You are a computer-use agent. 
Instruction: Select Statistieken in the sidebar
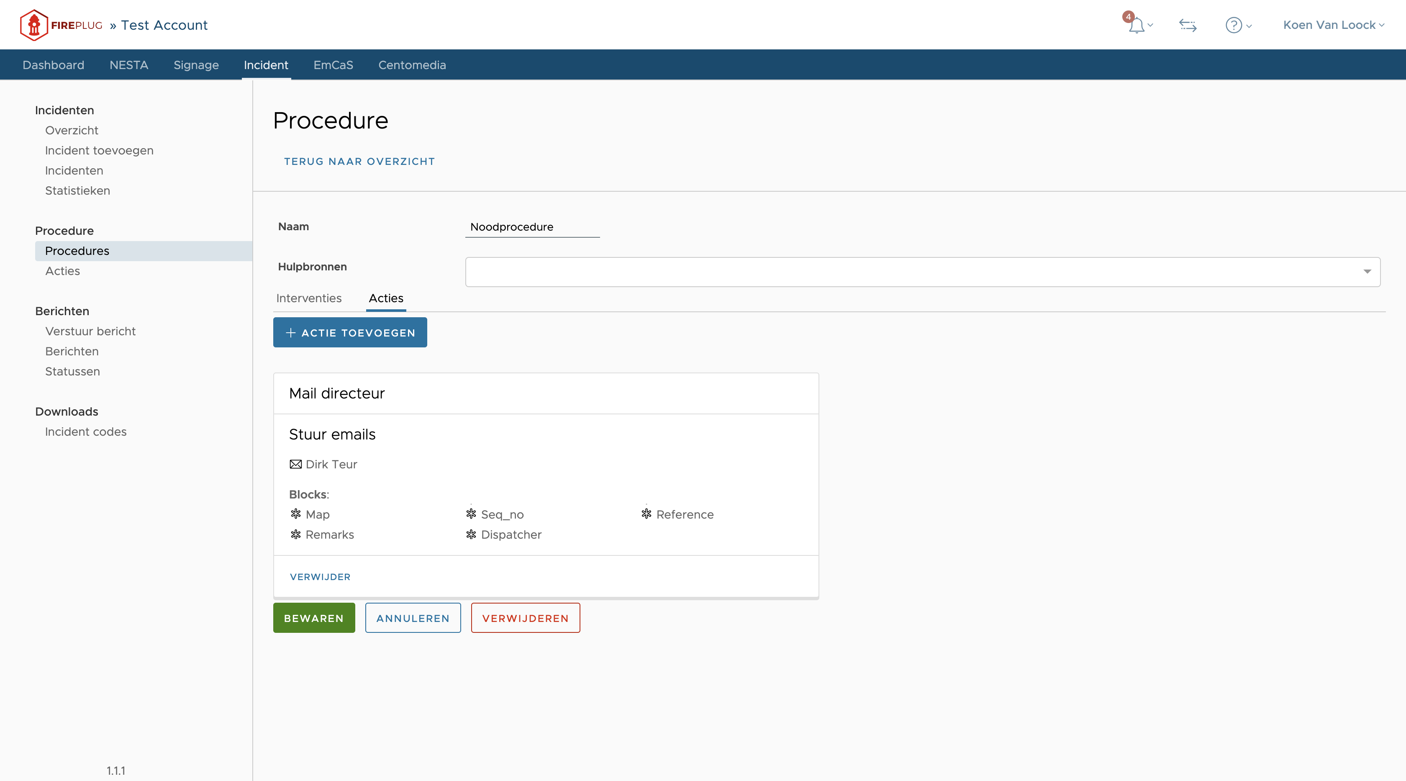click(77, 190)
